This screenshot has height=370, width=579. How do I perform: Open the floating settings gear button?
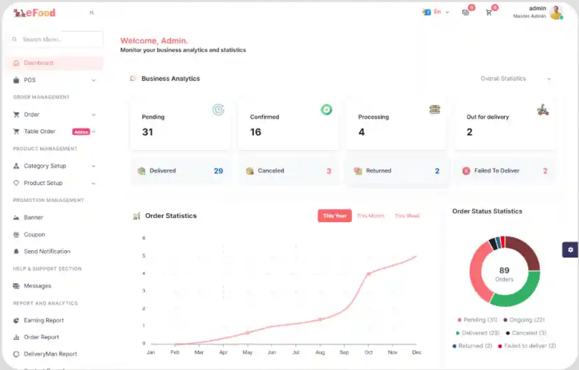pyautogui.click(x=570, y=250)
